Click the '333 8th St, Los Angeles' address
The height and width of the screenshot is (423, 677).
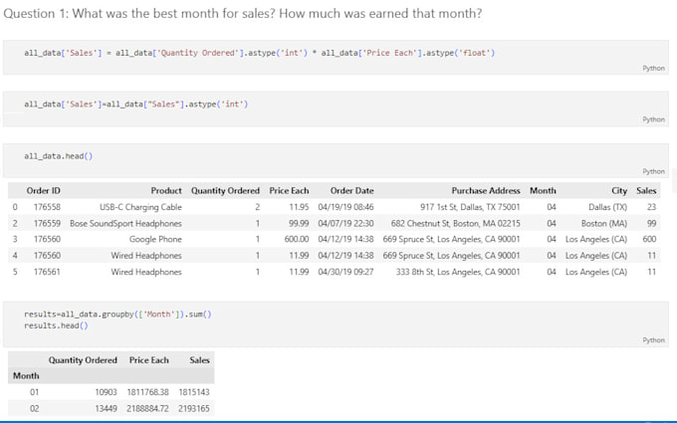[458, 272]
